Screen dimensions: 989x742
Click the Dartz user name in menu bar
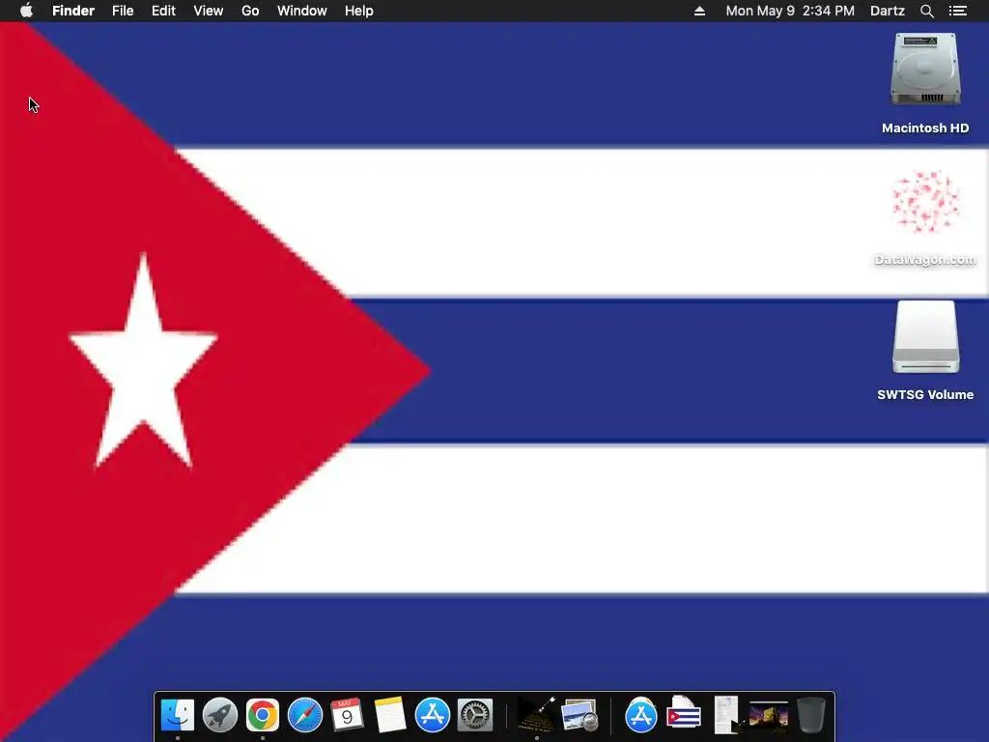[888, 11]
